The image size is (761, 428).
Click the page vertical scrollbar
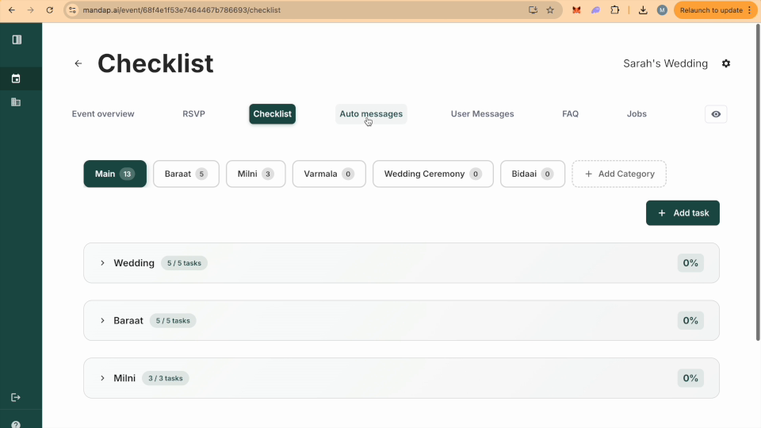point(758,182)
